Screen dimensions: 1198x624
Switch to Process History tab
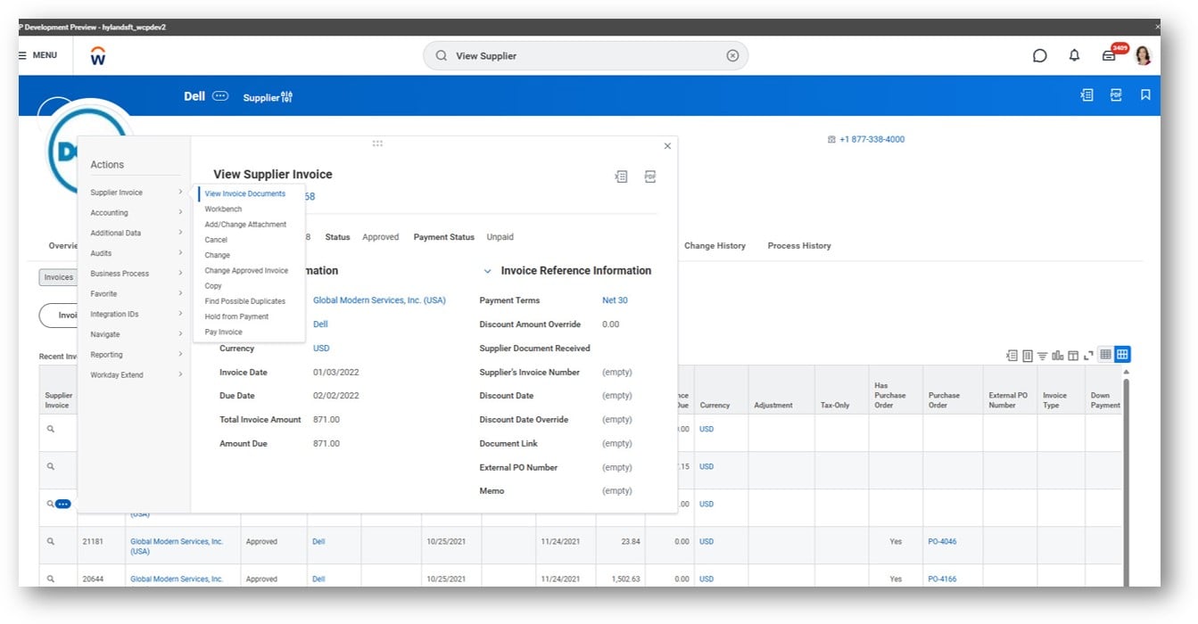tap(799, 245)
